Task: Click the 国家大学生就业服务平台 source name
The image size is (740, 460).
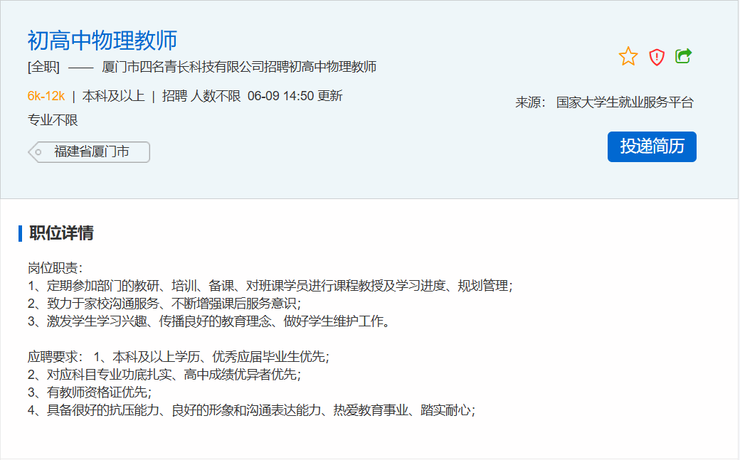Action: pyautogui.click(x=625, y=102)
